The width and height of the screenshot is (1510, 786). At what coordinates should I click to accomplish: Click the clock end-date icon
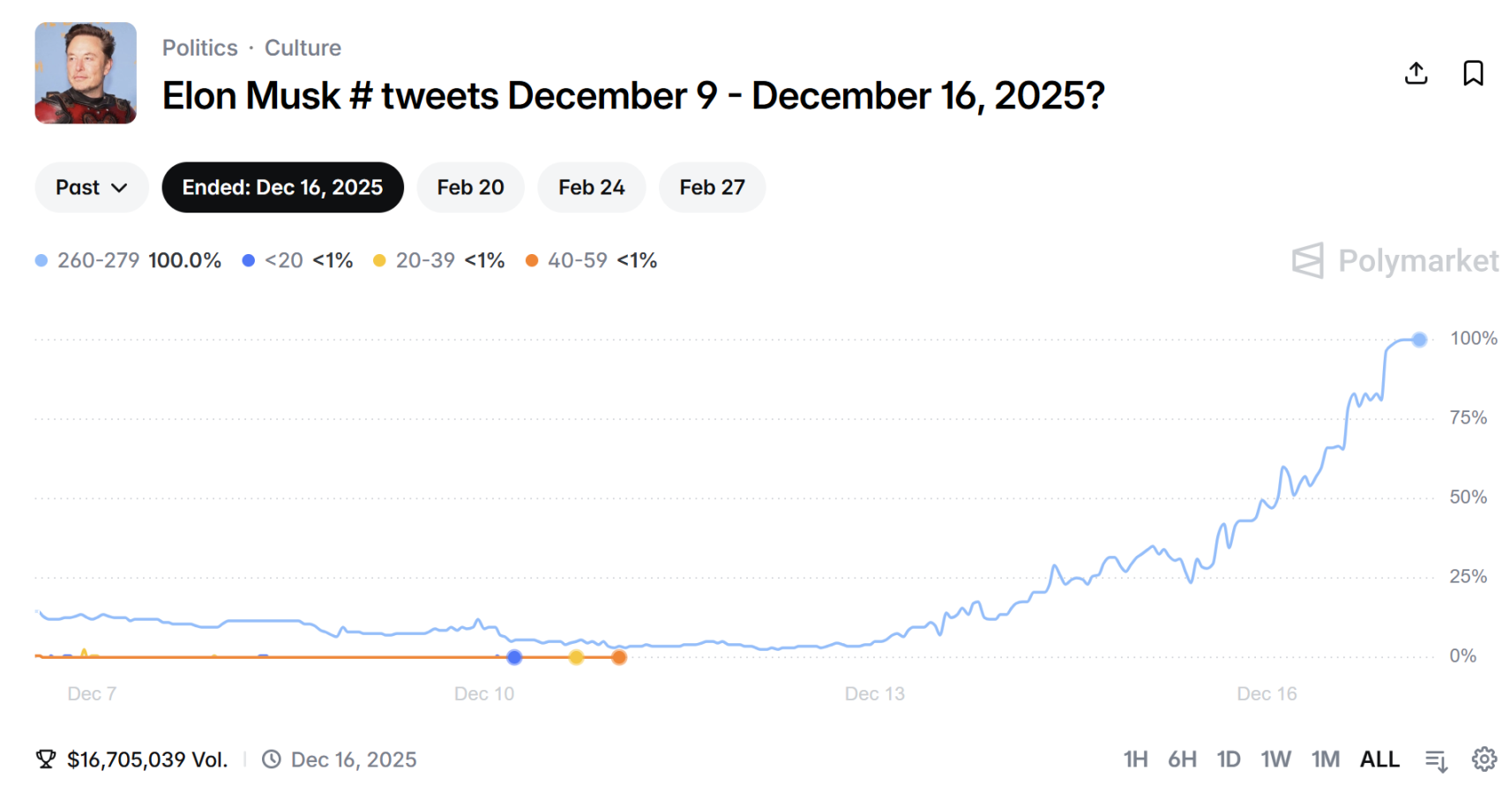pyautogui.click(x=272, y=759)
